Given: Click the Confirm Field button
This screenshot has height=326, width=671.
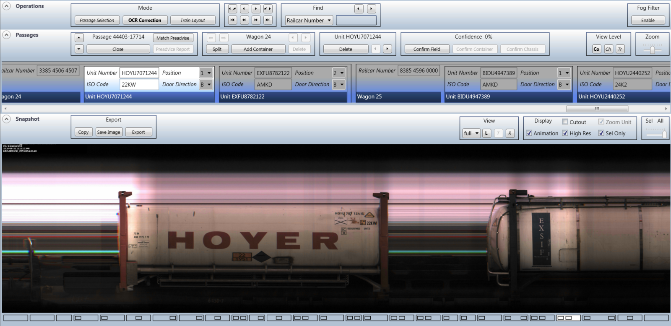Looking at the screenshot, I should [427, 49].
